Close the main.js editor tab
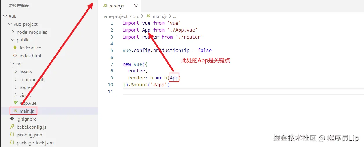Viewport: 364px width, 147px height. pyautogui.click(x=136, y=6)
